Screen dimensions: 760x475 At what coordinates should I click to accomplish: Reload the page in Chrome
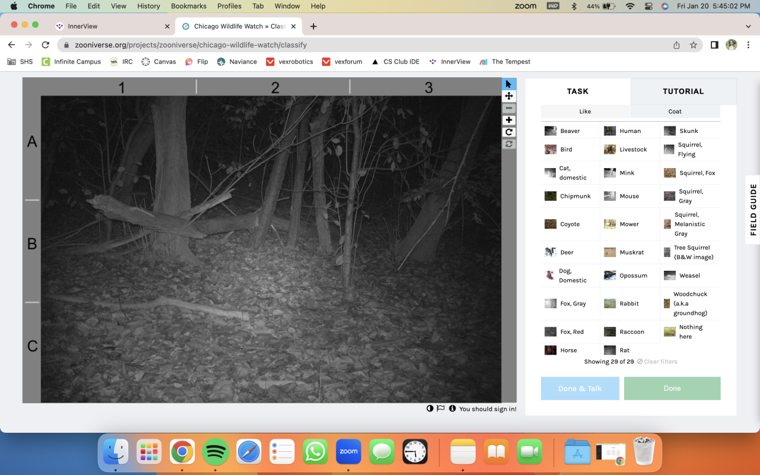[x=45, y=45]
